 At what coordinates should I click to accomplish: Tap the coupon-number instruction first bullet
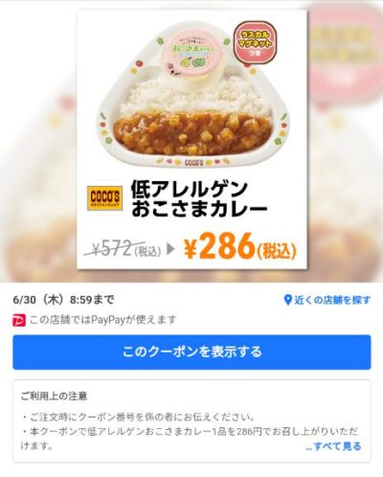(138, 417)
